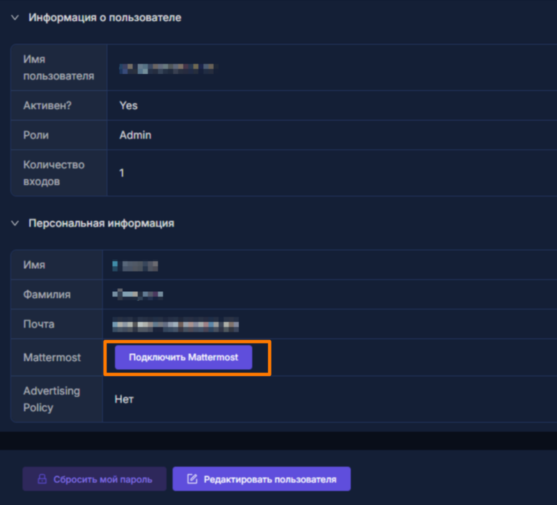Click the Подключить Mattermost button
This screenshot has height=505, width=557.
pyautogui.click(x=183, y=357)
